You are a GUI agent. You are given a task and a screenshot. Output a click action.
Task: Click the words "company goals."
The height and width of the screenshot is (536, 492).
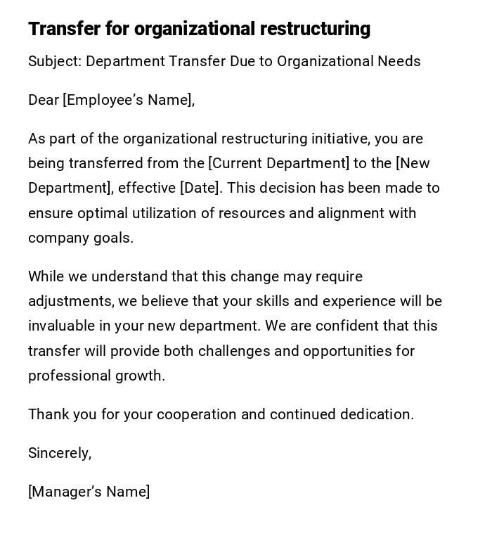pyautogui.click(x=81, y=238)
